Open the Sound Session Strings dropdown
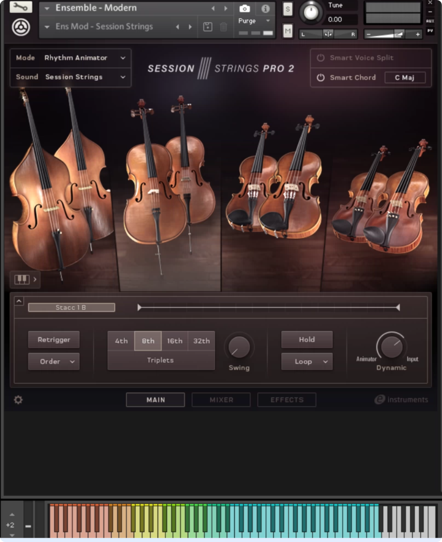The image size is (442, 542). click(71, 77)
